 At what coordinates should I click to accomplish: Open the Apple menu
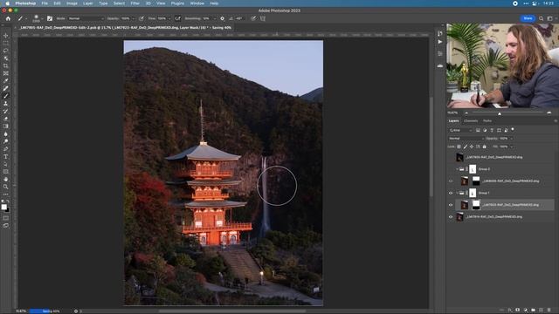7,3
